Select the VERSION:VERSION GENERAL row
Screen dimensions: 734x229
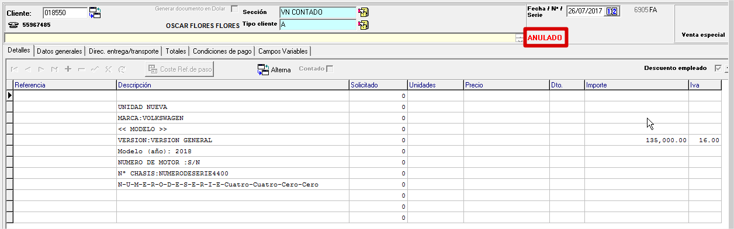(x=363, y=140)
